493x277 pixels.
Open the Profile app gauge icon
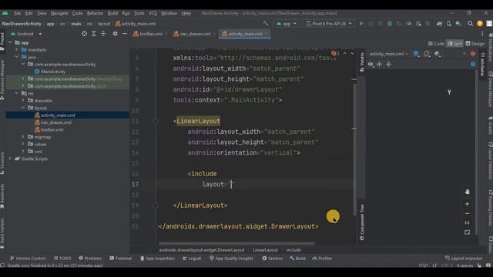[408, 24]
